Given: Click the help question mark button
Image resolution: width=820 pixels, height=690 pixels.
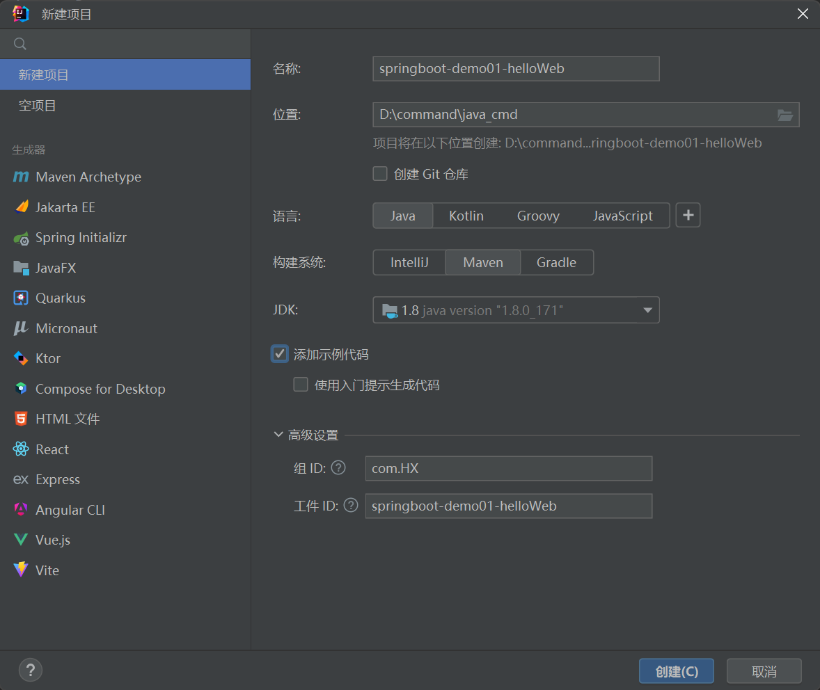Looking at the screenshot, I should click(x=31, y=671).
